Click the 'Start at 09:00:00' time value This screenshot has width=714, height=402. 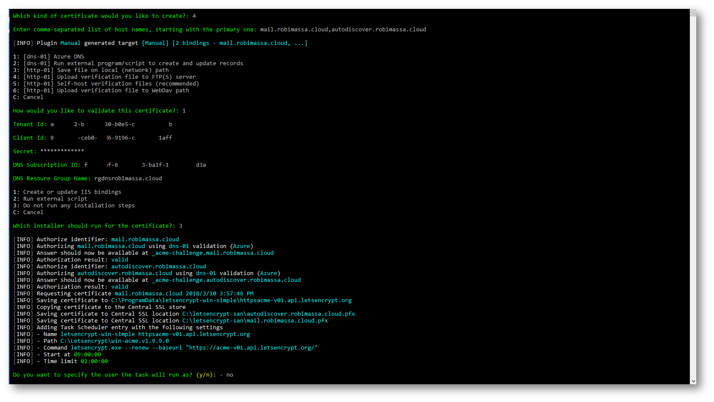(x=87, y=355)
